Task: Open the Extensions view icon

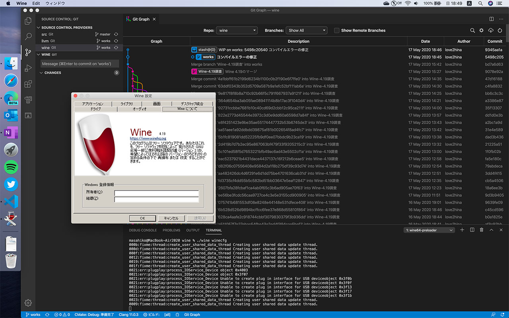Action: click(28, 84)
